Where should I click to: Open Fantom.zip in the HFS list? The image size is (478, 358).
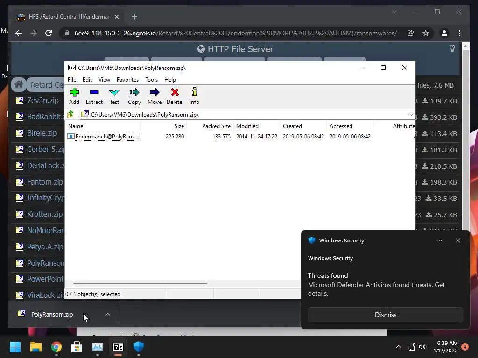[45, 182]
